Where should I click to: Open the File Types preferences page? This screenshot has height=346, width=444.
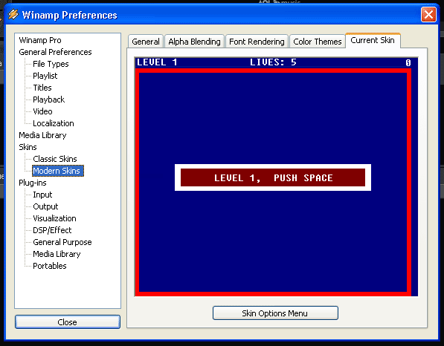click(51, 64)
